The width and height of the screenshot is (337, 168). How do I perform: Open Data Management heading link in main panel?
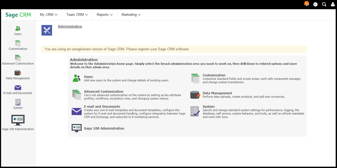point(217,93)
